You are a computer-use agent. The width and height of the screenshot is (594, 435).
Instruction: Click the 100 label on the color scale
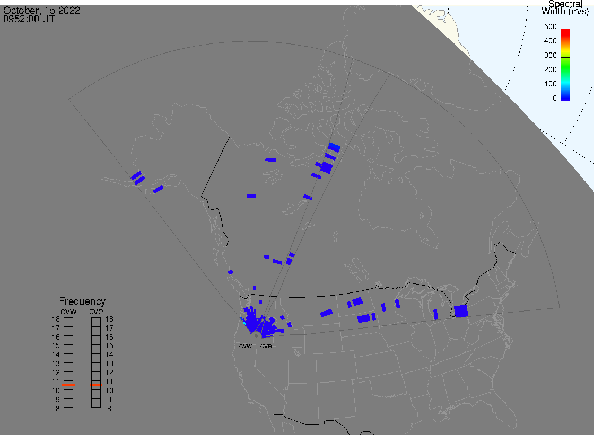pos(550,84)
